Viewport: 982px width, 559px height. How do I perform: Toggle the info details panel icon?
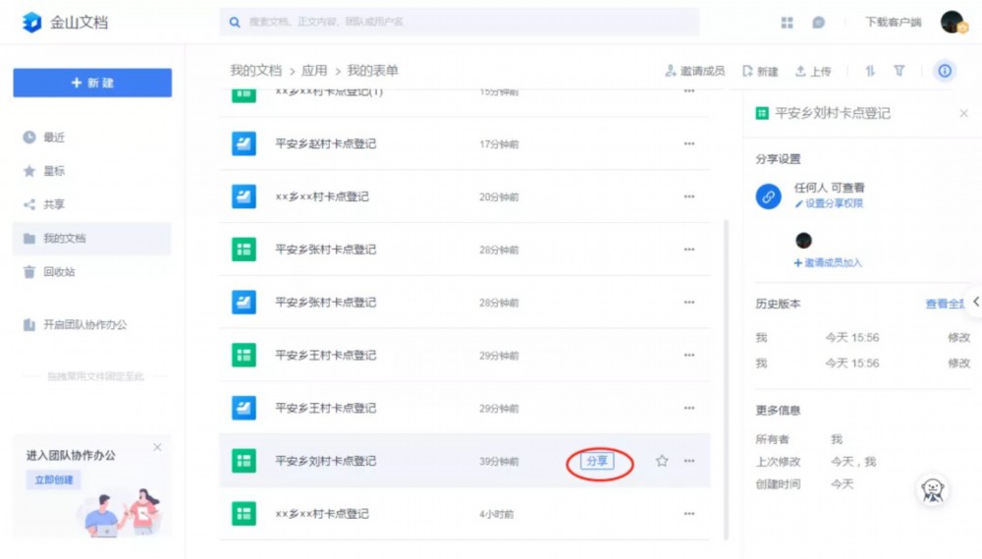coord(945,71)
